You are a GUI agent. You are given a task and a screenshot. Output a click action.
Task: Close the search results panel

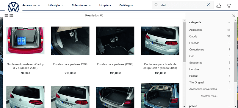click(x=234, y=16)
